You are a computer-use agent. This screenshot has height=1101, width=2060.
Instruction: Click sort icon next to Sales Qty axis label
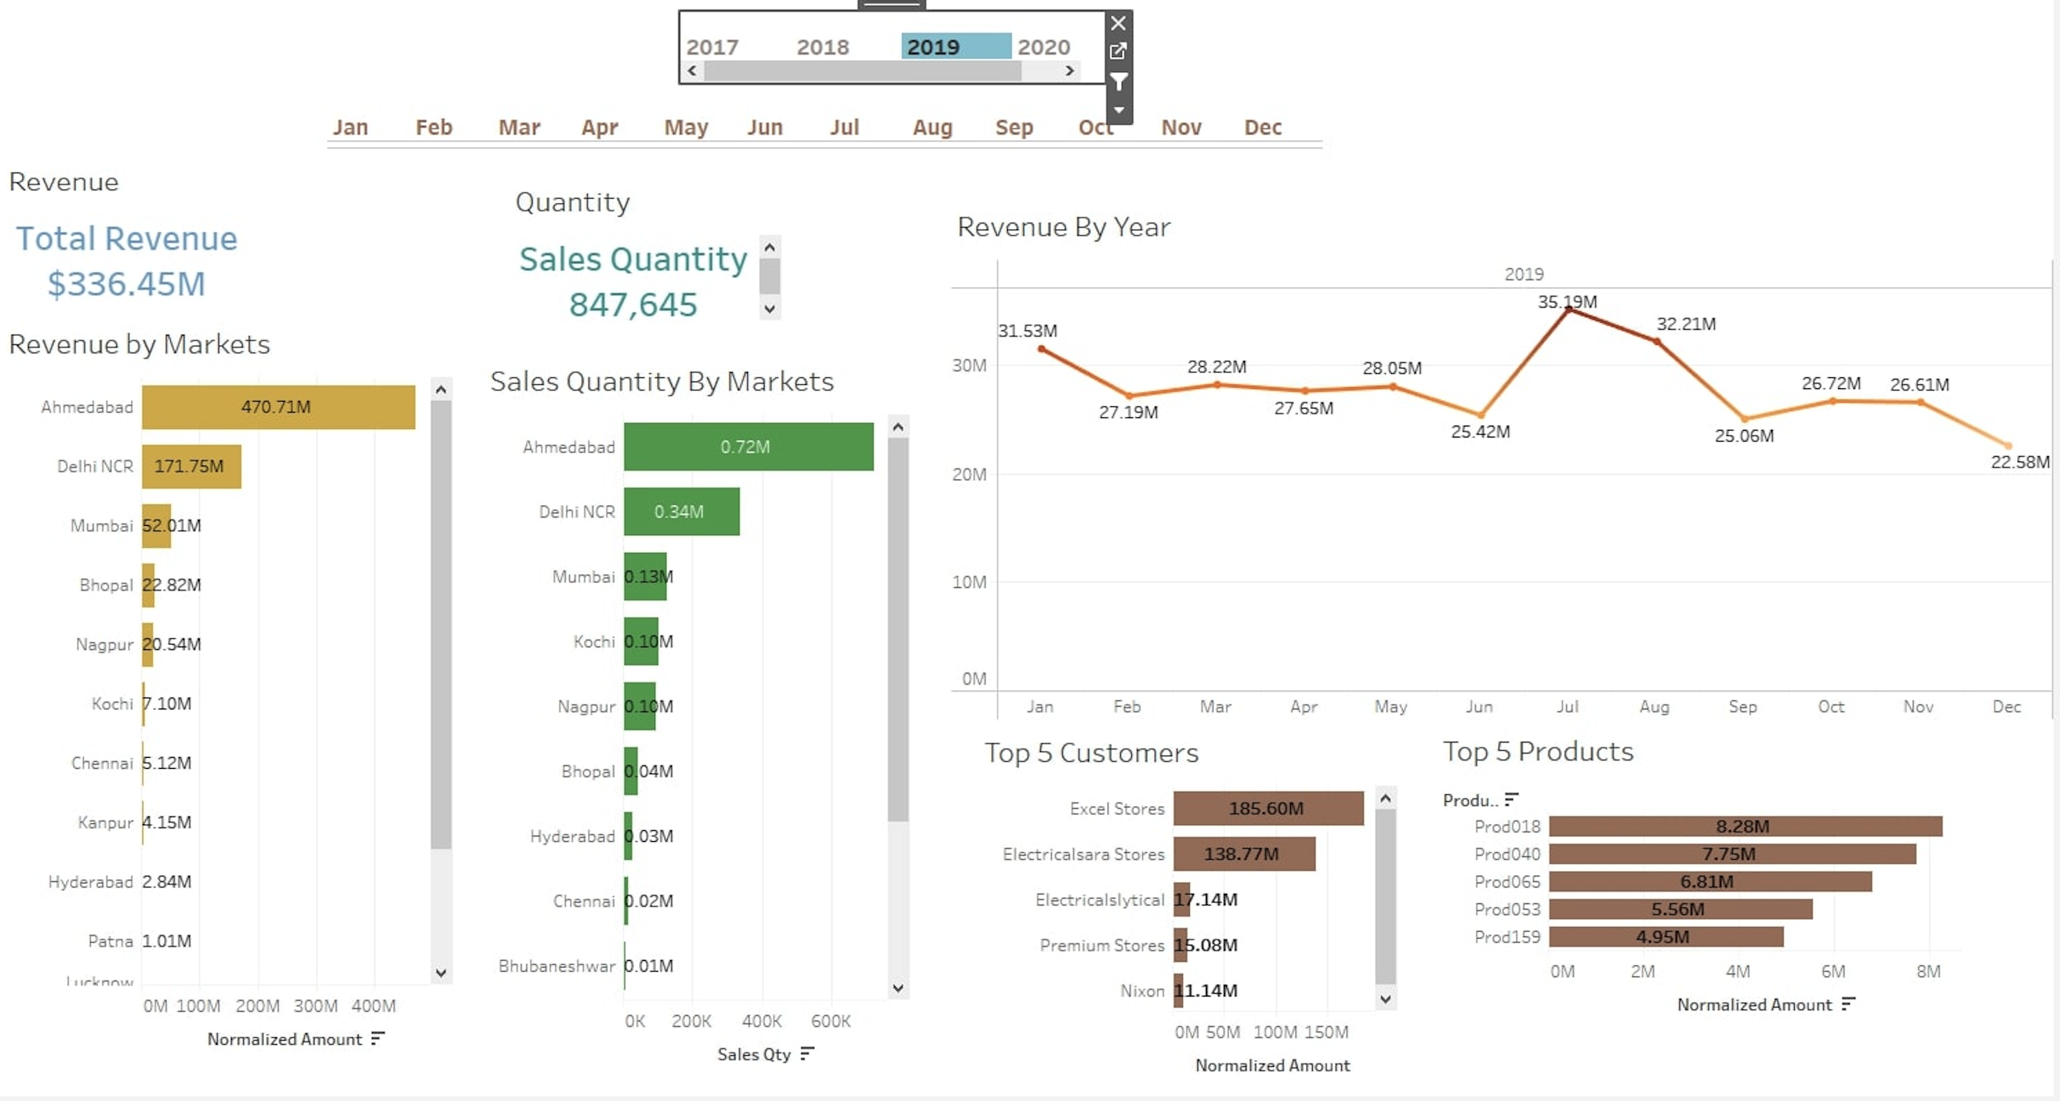(x=807, y=1053)
